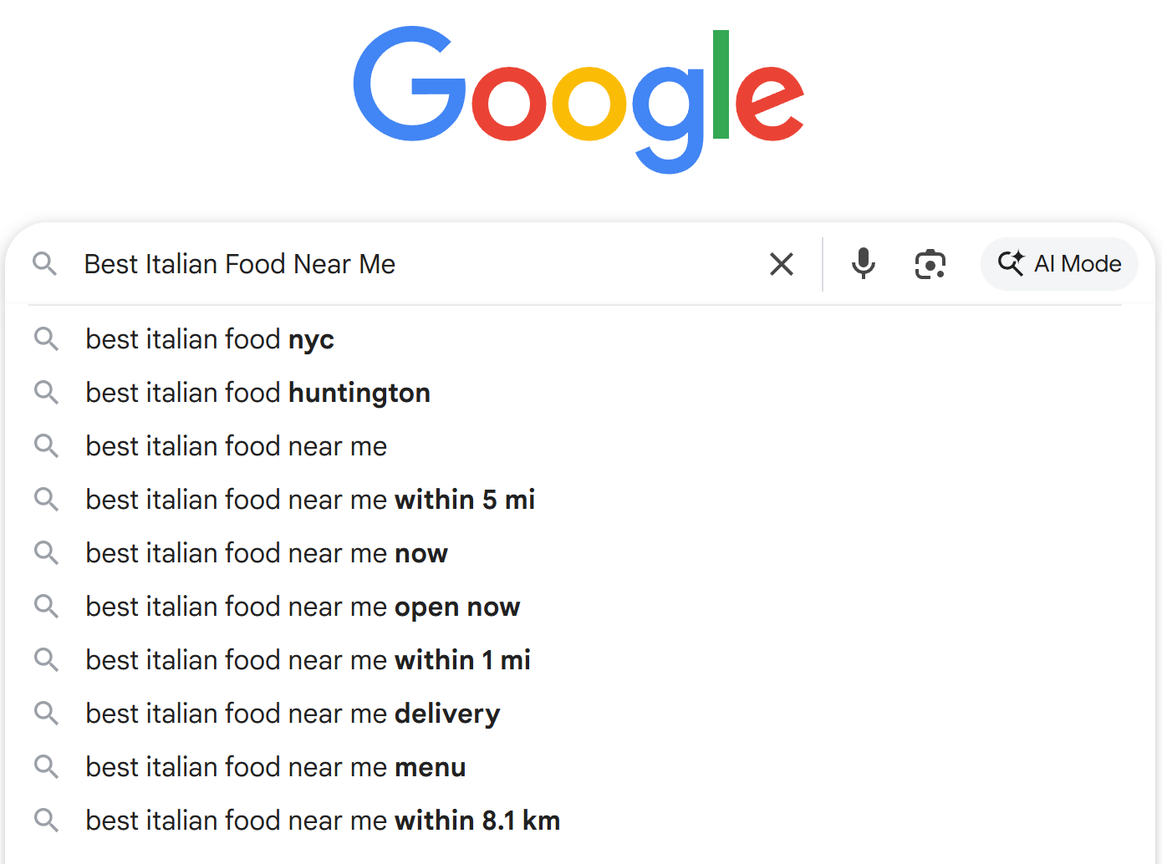Choose the suggestion ending in "near me now"

(267, 553)
